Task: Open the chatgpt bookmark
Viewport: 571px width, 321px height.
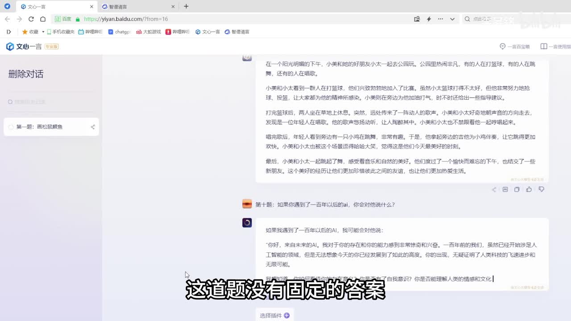Action: [120, 32]
